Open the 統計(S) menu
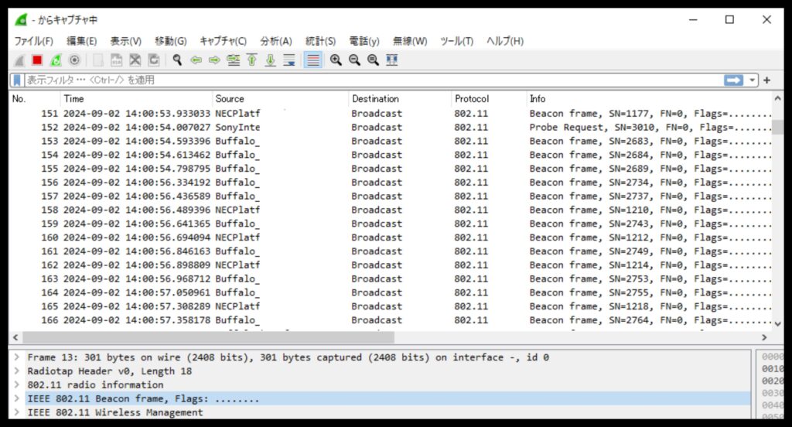The width and height of the screenshot is (792, 427). (x=320, y=41)
